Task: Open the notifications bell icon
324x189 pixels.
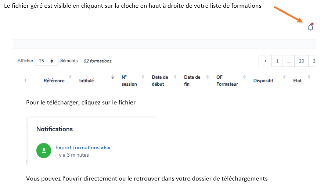Action: [x=310, y=27]
